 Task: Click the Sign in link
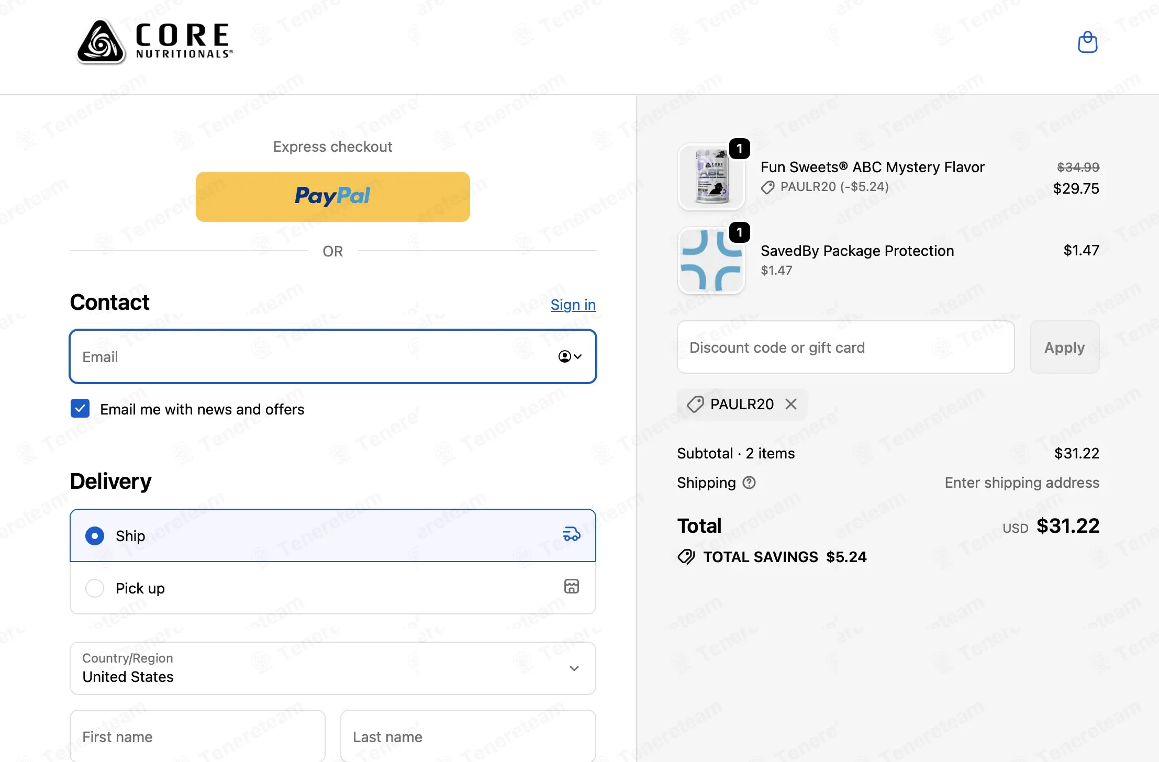click(573, 305)
